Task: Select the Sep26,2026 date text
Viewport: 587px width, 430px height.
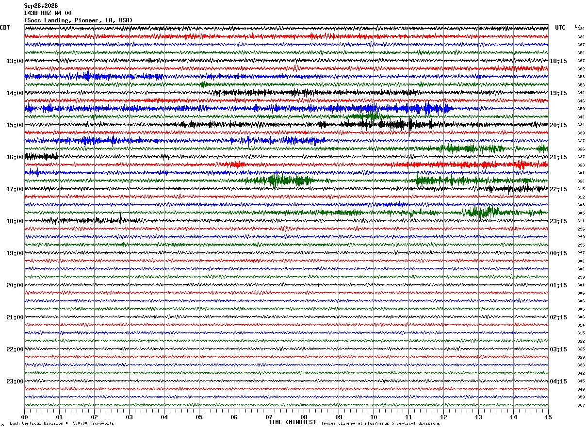Action: click(x=41, y=6)
